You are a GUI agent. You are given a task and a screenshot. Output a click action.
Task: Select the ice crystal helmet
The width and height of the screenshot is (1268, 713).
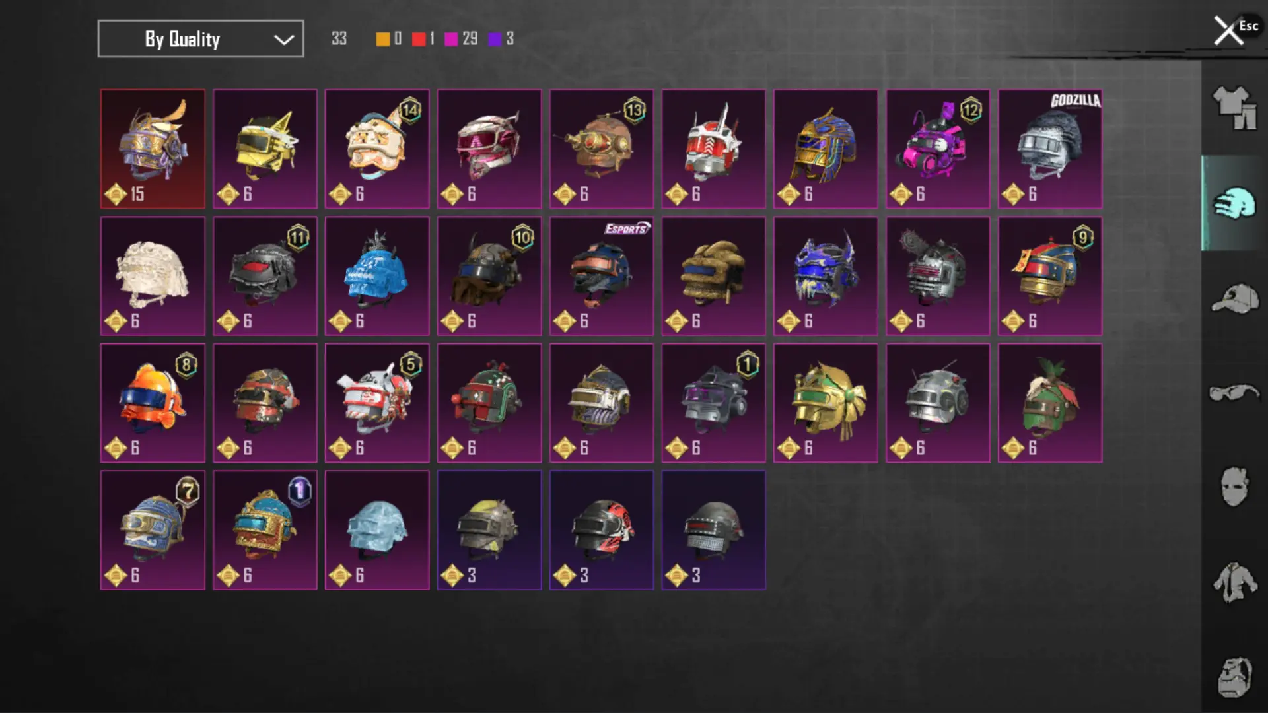click(x=377, y=530)
